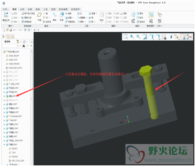Switch to the 视图 ribbon tab
Image resolution: width=195 pixels, height=166 pixels.
(x=53, y=9)
